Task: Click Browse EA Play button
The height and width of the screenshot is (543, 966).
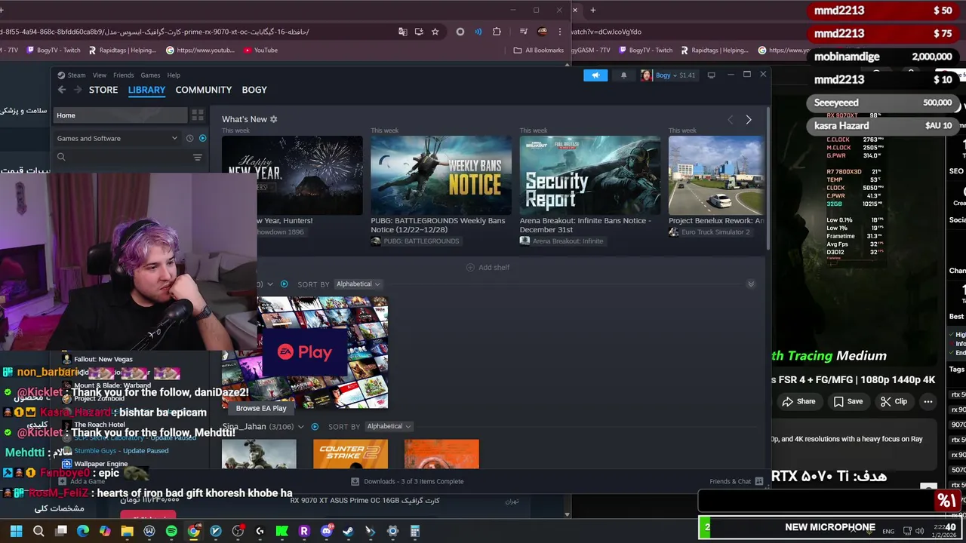Action: click(x=261, y=408)
